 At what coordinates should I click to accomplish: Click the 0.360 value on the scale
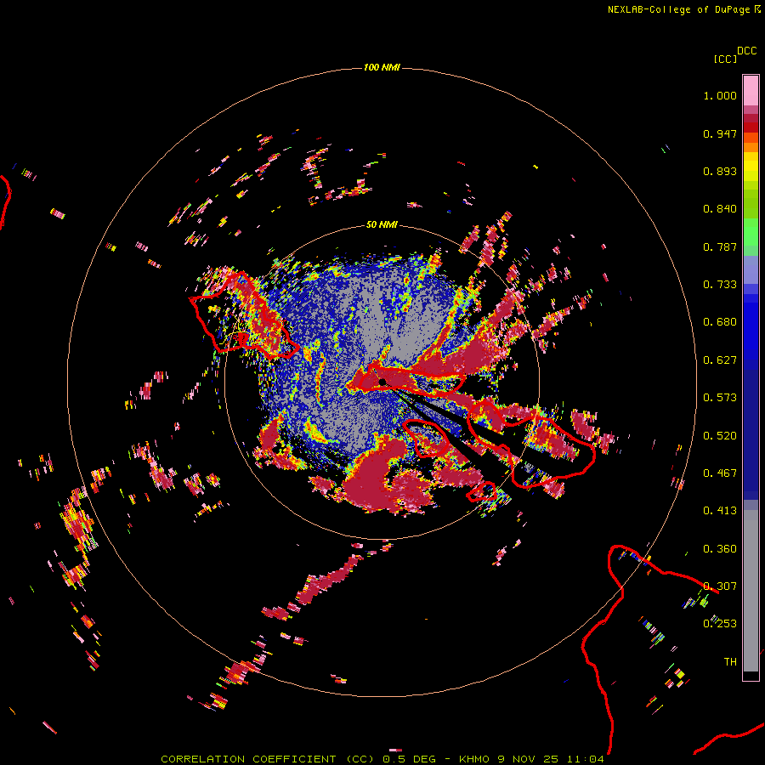pyautogui.click(x=720, y=549)
